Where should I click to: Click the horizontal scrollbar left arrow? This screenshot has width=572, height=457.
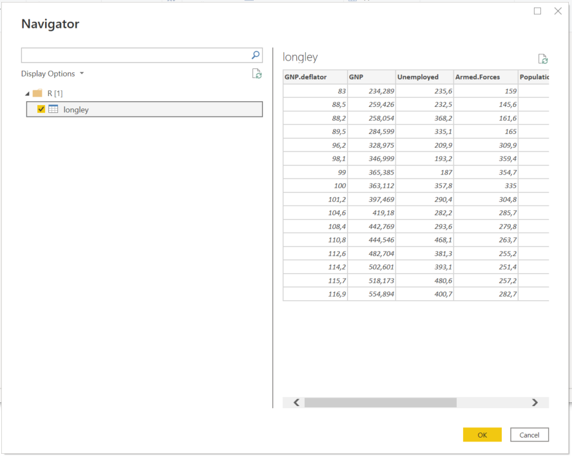(296, 402)
